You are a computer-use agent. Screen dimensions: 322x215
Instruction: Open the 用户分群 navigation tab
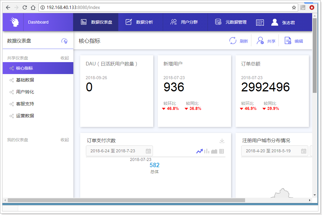(184, 22)
